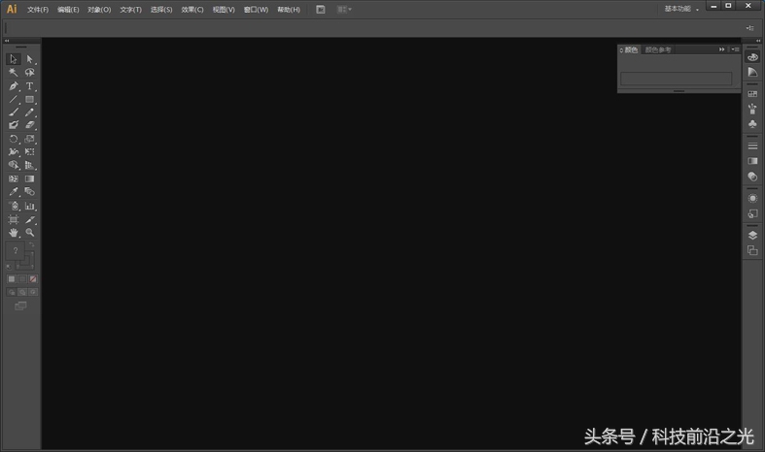Enable Draw Normal mode
This screenshot has height=452, width=765.
pos(12,292)
